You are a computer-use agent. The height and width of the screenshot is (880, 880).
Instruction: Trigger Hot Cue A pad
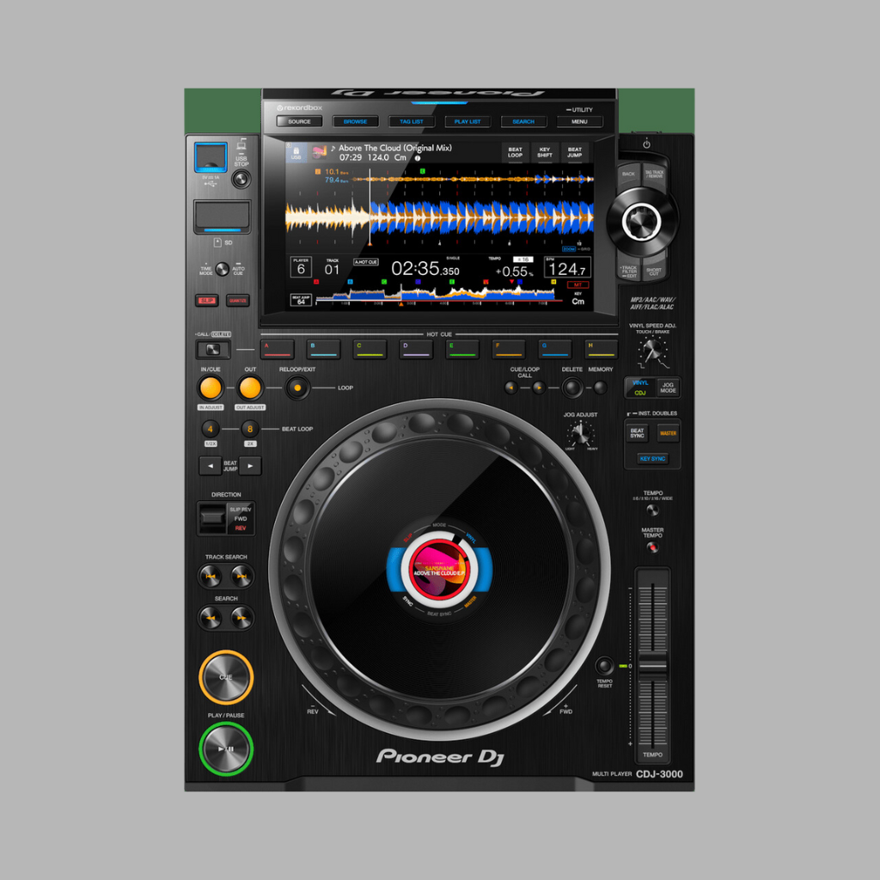pos(278,349)
